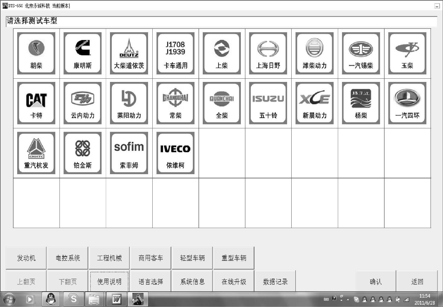The image size is (443, 307).
Task: Open the XCE 新晨动力 icon
Action: coord(315,103)
